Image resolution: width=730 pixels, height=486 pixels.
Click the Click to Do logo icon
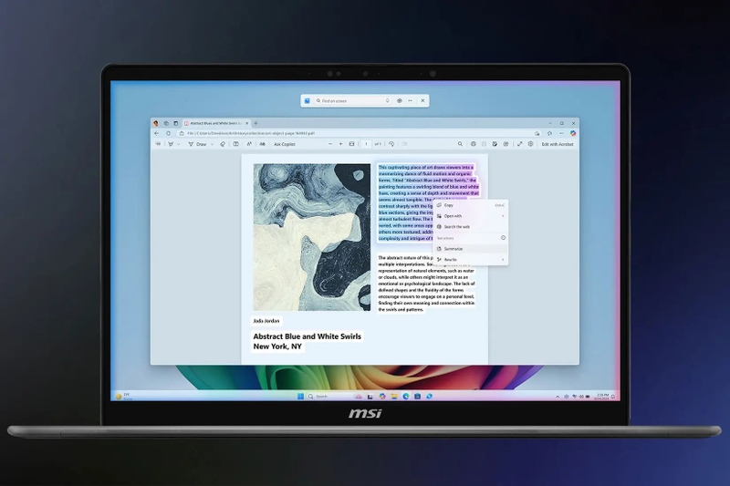308,100
